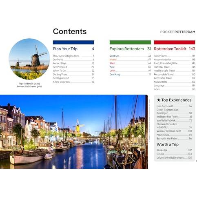Open the Delft chapter entry

(x=130, y=71)
